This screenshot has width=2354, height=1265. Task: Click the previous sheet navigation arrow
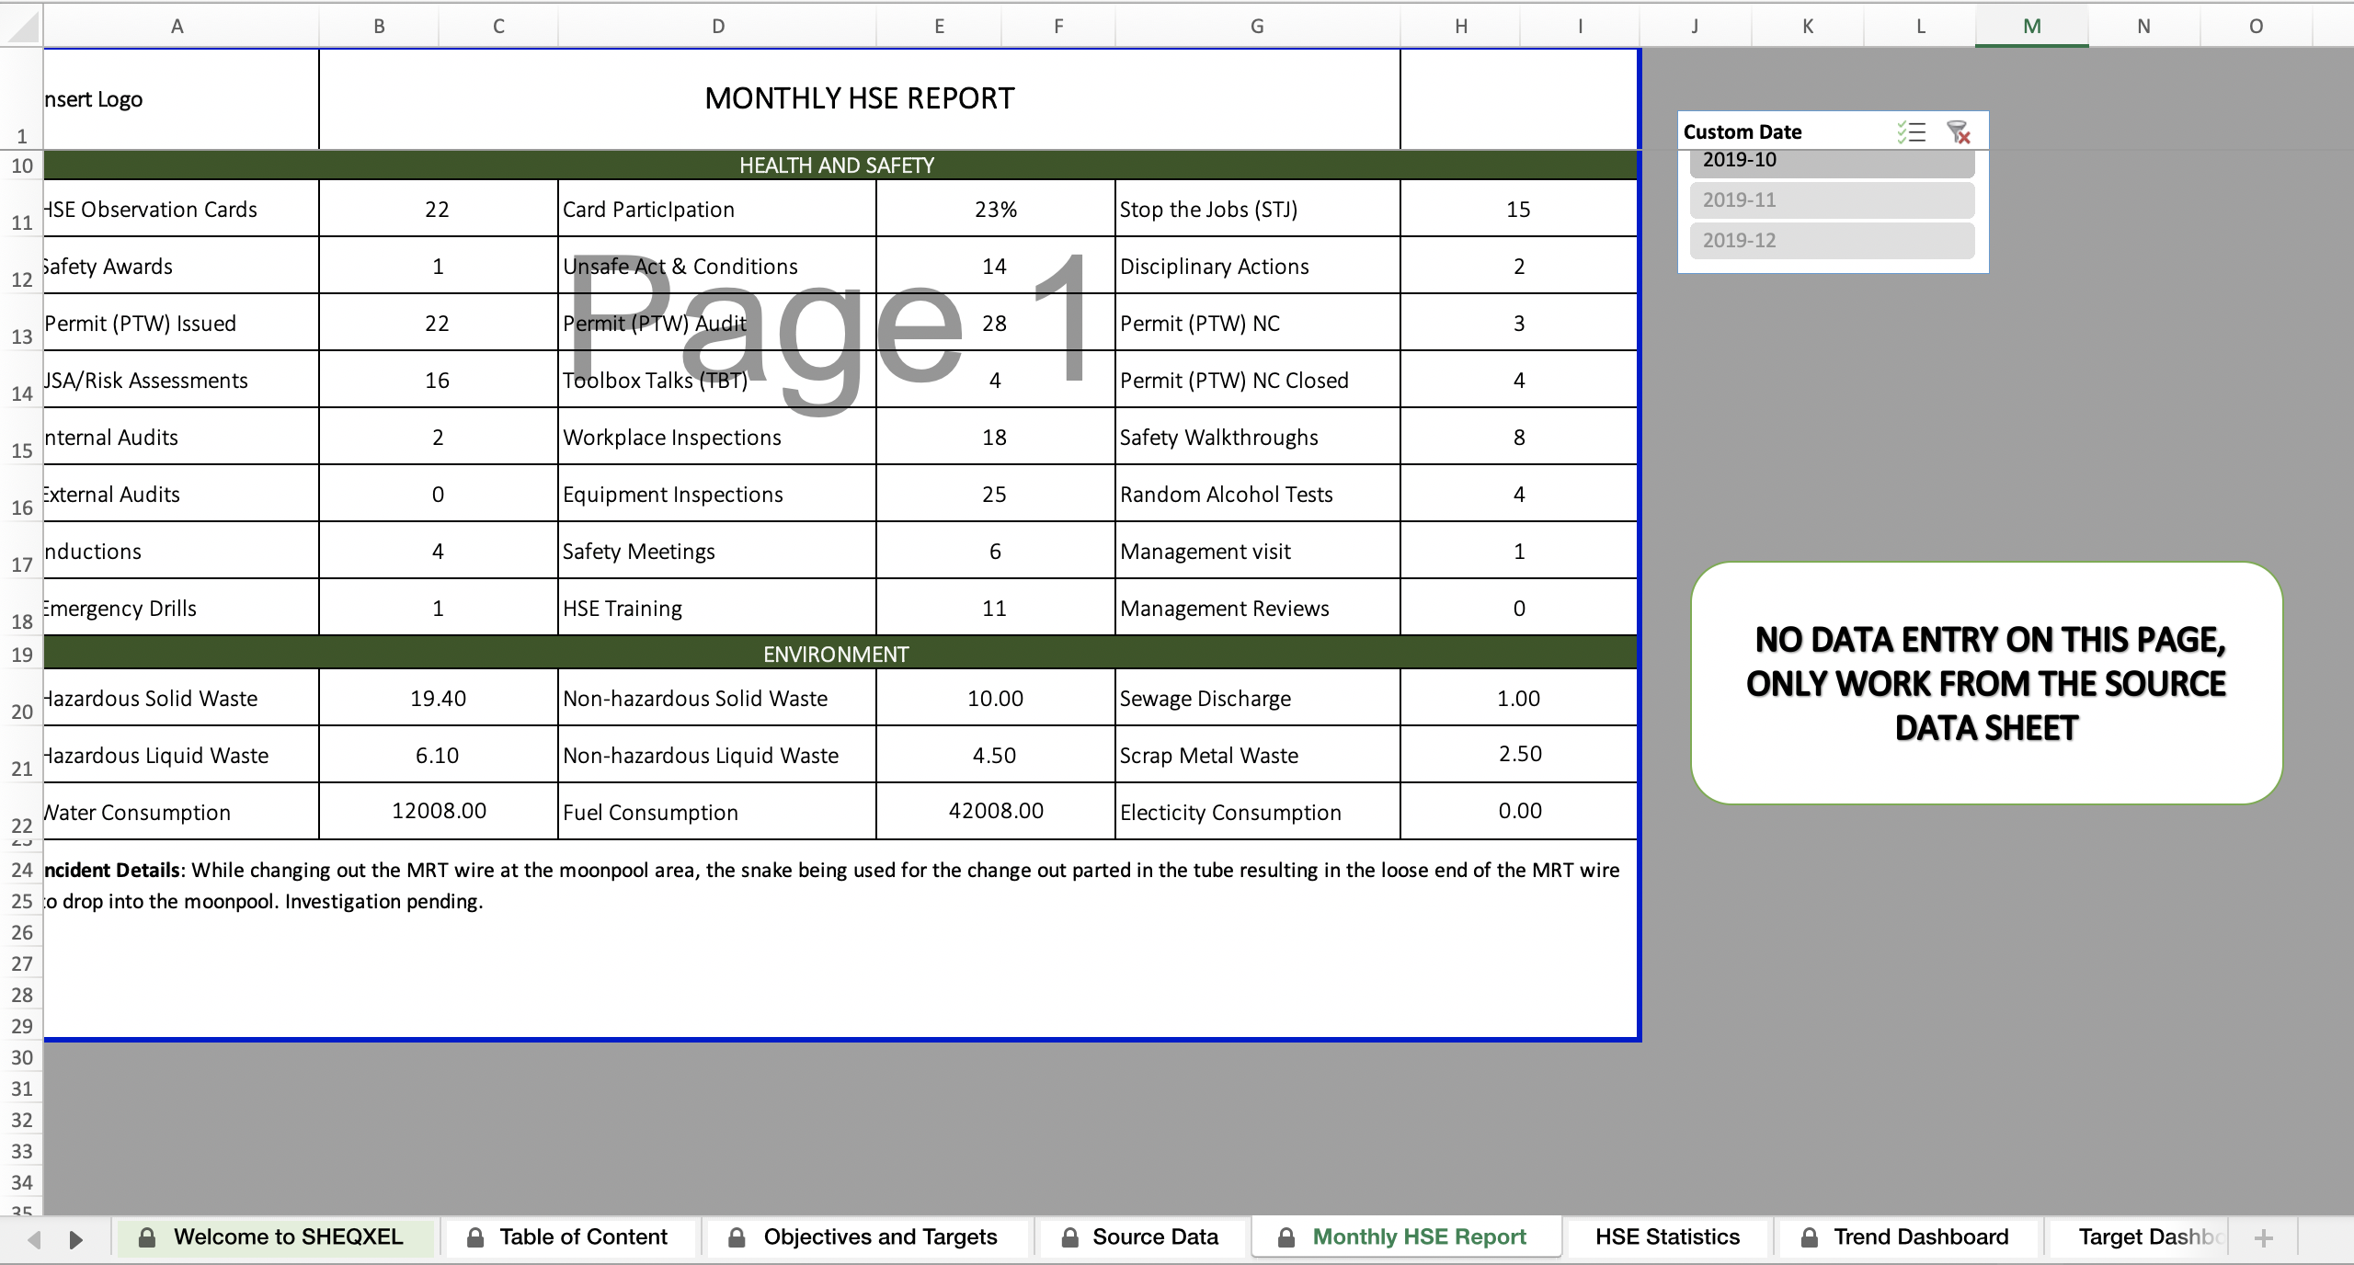(33, 1238)
